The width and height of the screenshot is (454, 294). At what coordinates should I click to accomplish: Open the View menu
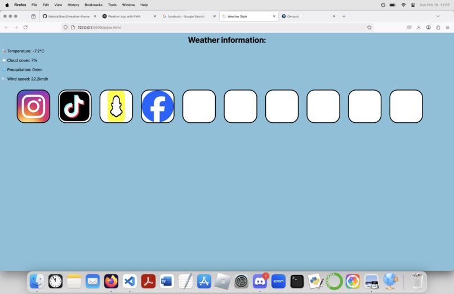pos(58,5)
